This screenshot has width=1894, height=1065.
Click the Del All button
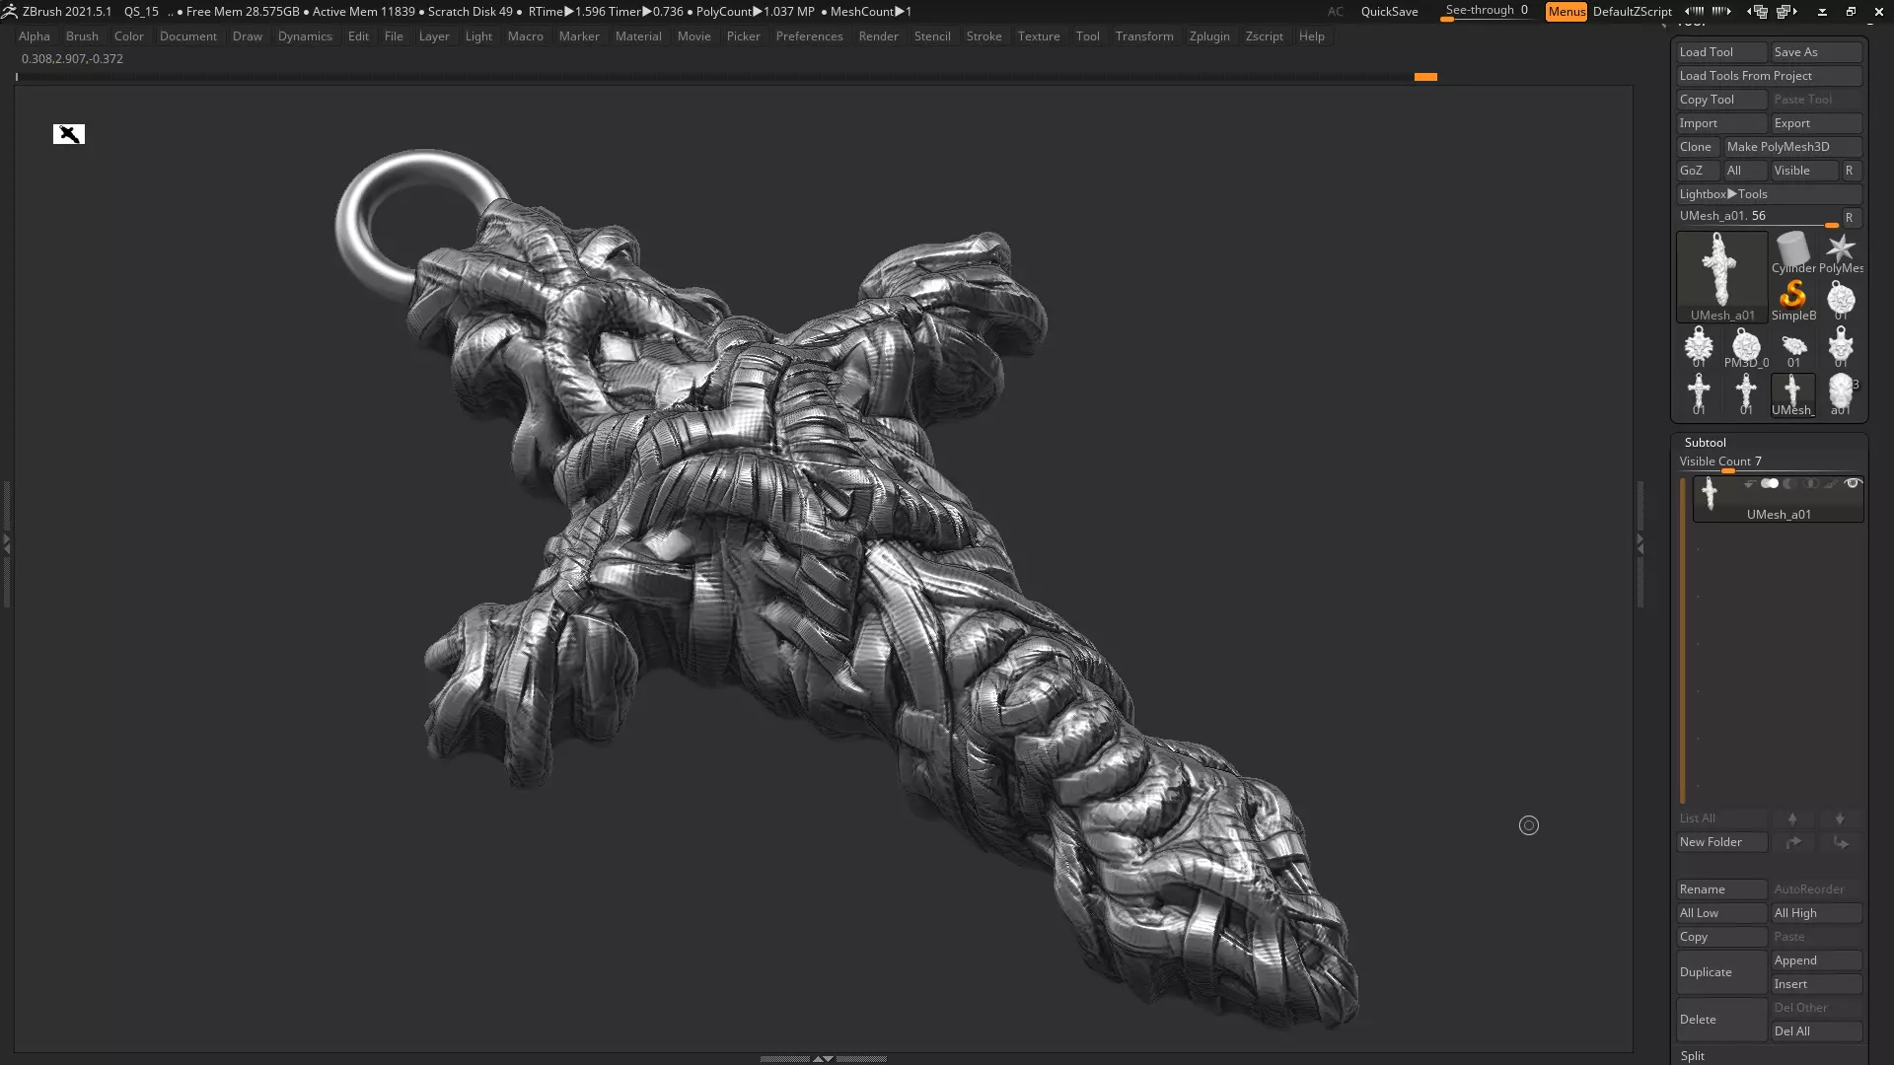(1816, 1031)
